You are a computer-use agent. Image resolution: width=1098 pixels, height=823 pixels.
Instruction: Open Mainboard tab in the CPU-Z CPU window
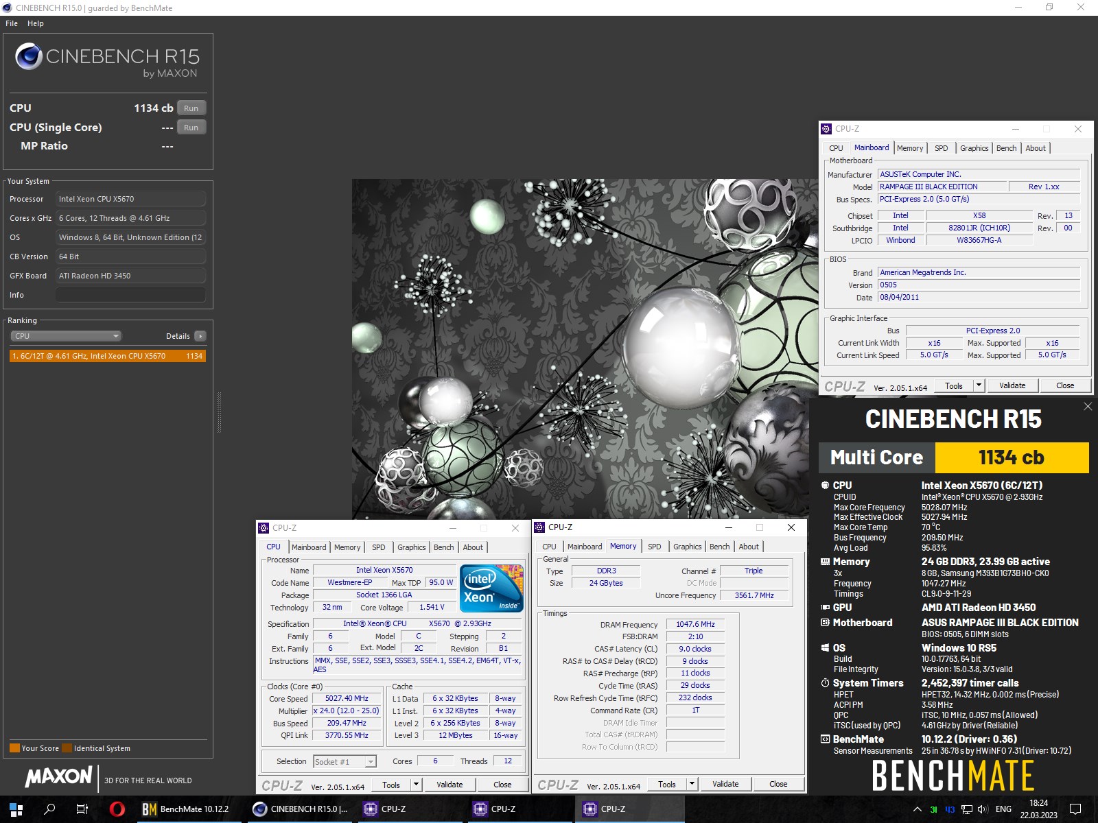(x=309, y=547)
